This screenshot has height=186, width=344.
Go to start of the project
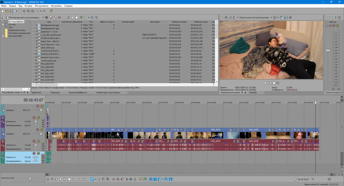pyautogui.click(x=74, y=179)
